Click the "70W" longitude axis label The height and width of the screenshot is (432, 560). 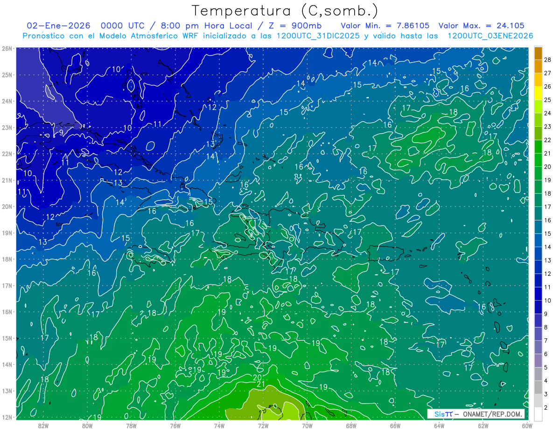(x=307, y=425)
